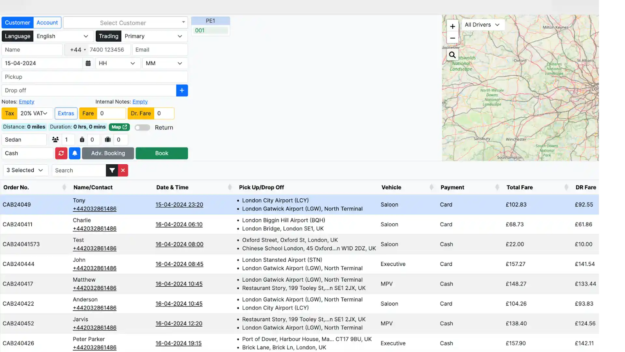Click the Executive vehicle cell for John

tap(393, 264)
